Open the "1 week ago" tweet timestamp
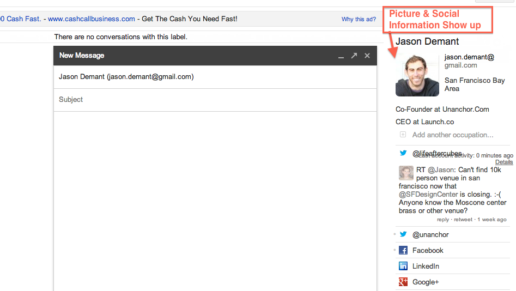 pyautogui.click(x=492, y=220)
